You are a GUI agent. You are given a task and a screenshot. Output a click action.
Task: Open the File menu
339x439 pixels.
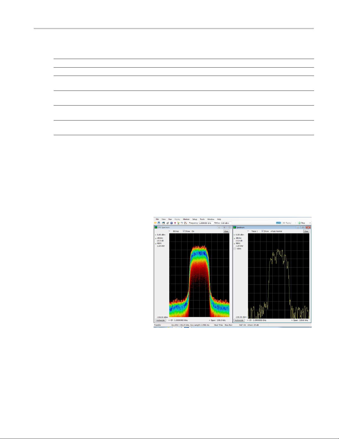(x=157, y=219)
